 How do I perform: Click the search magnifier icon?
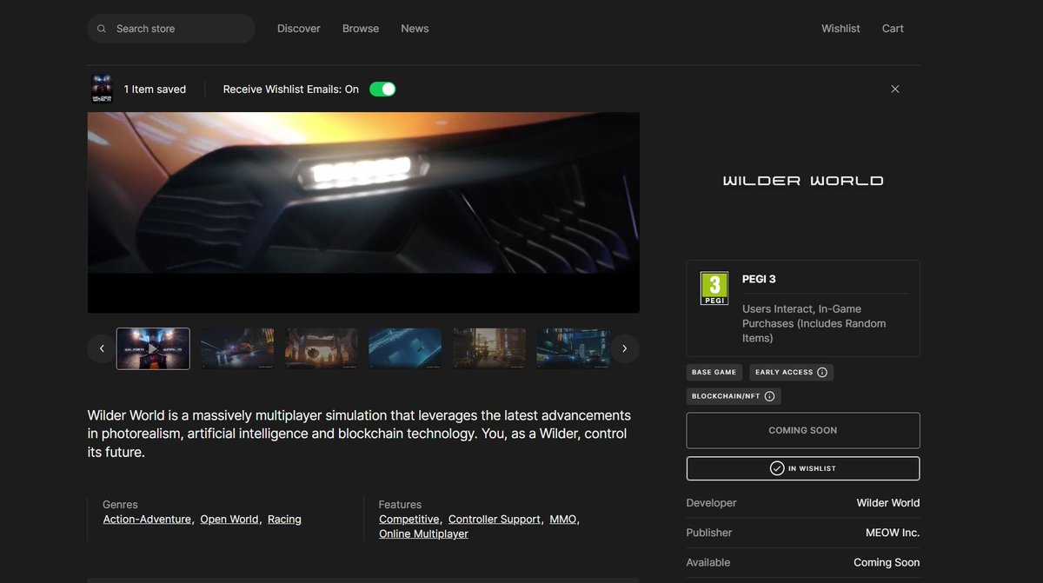pyautogui.click(x=102, y=29)
